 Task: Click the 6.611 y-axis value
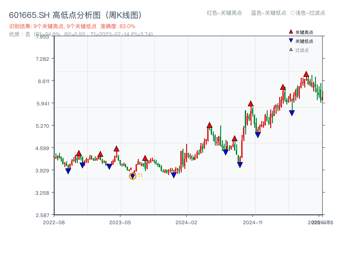(x=43, y=81)
